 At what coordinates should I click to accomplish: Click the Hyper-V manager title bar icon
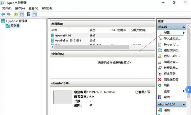(3, 3)
